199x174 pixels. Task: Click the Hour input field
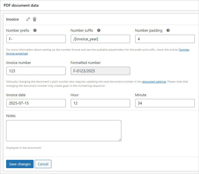tap(100, 103)
